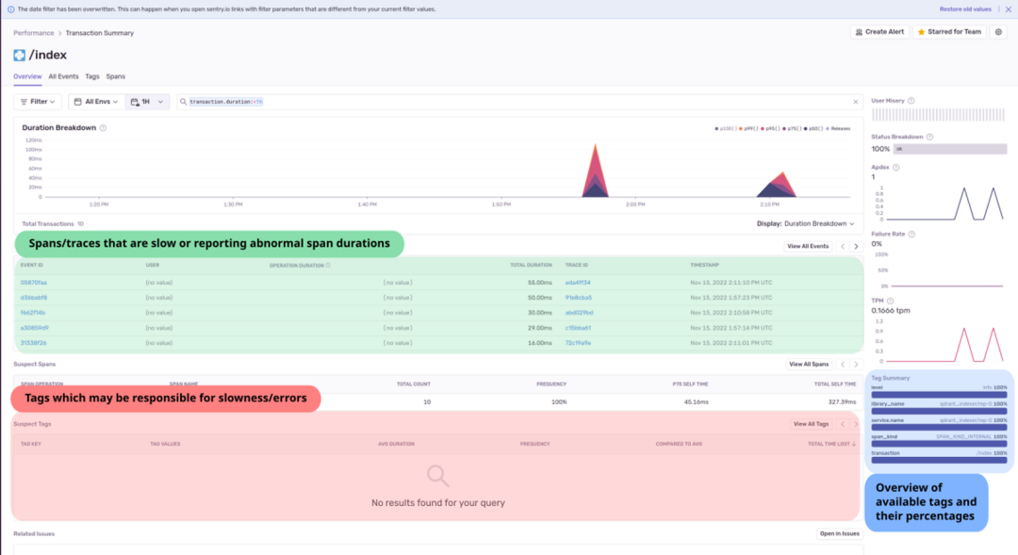Open trace ID 72c19a9e

pyautogui.click(x=578, y=343)
